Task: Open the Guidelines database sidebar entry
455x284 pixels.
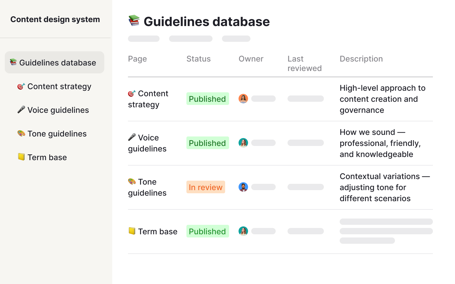Action: 58,63
